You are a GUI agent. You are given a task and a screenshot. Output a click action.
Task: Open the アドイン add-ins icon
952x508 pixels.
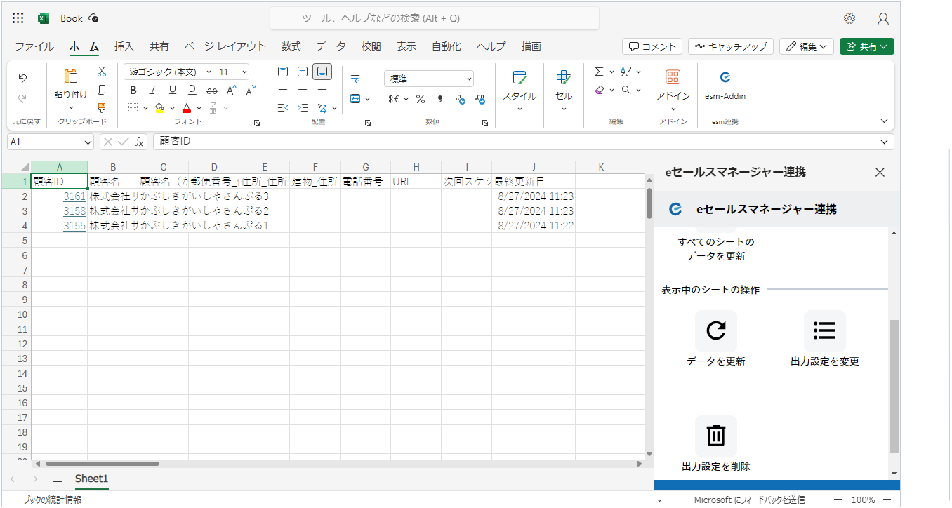point(673,77)
